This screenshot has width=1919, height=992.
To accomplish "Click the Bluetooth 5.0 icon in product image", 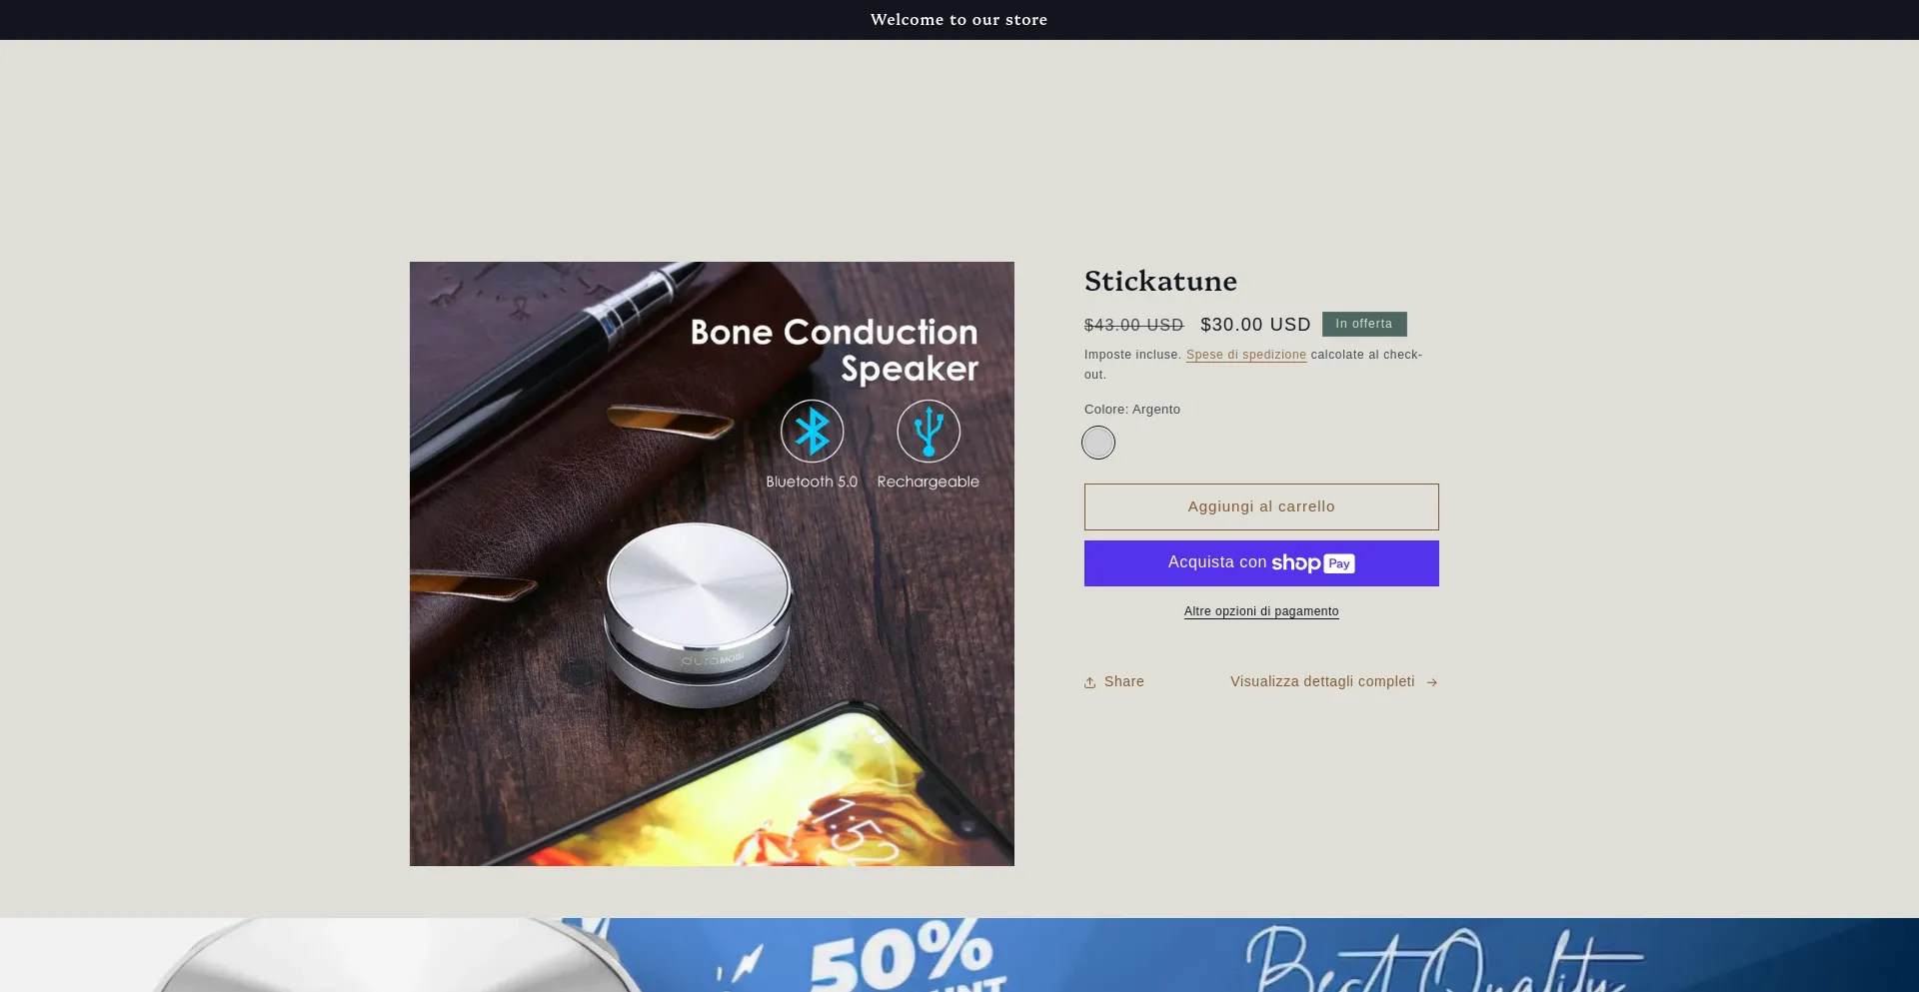I will tap(812, 432).
